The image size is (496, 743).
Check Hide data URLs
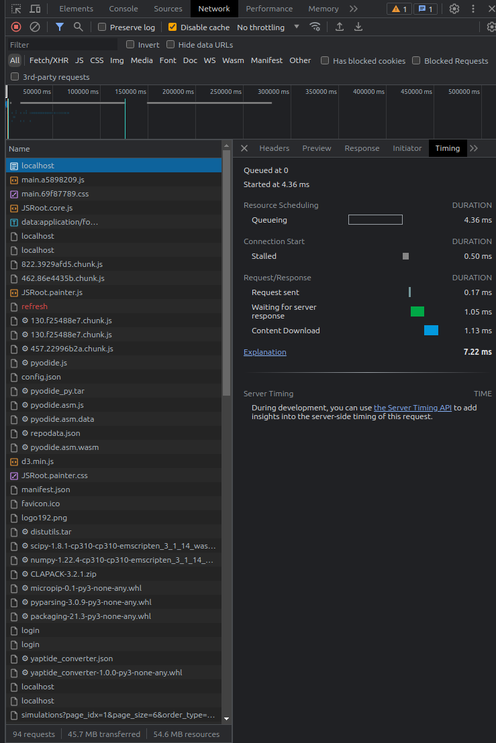(170, 44)
